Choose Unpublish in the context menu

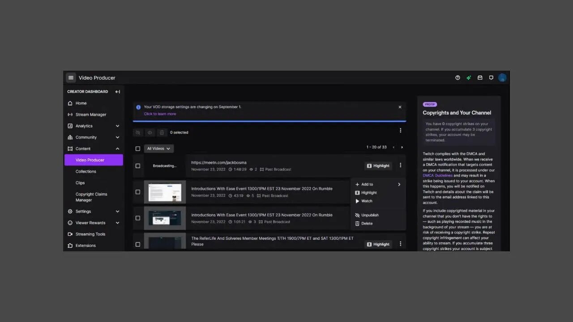coord(378,215)
